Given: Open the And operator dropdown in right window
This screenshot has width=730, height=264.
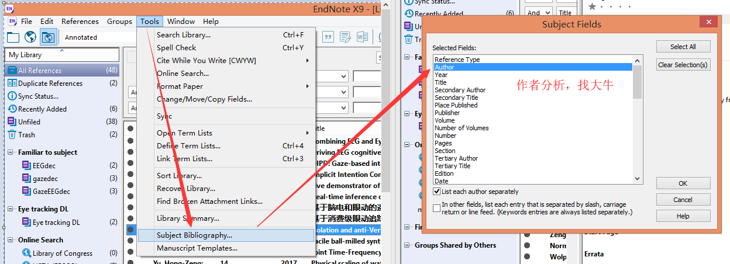Looking at the screenshot, I should pos(539,12).
